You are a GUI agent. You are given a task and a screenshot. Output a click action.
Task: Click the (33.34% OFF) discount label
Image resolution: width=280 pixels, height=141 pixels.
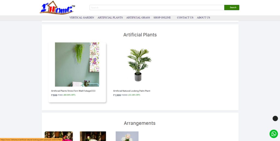[134, 95]
